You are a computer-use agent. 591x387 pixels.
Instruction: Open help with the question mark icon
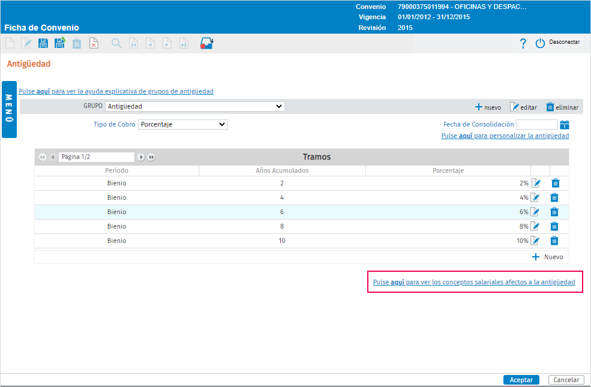click(523, 43)
